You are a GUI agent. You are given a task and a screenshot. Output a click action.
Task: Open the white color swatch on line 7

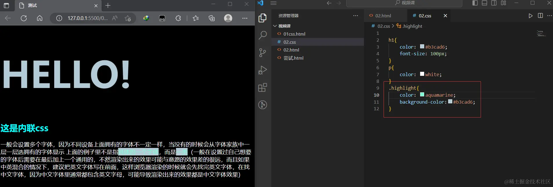pyautogui.click(x=422, y=74)
